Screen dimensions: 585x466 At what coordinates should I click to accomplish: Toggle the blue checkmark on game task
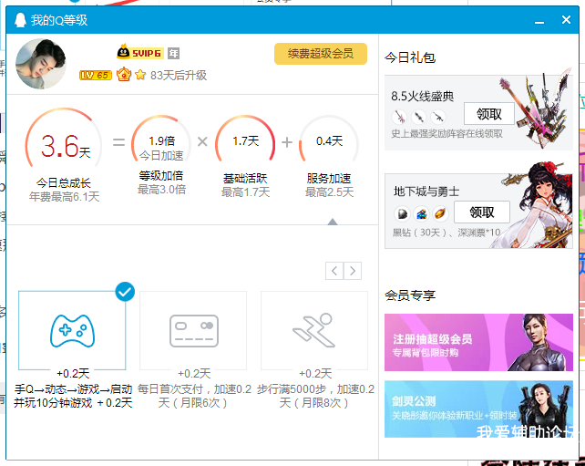point(125,292)
